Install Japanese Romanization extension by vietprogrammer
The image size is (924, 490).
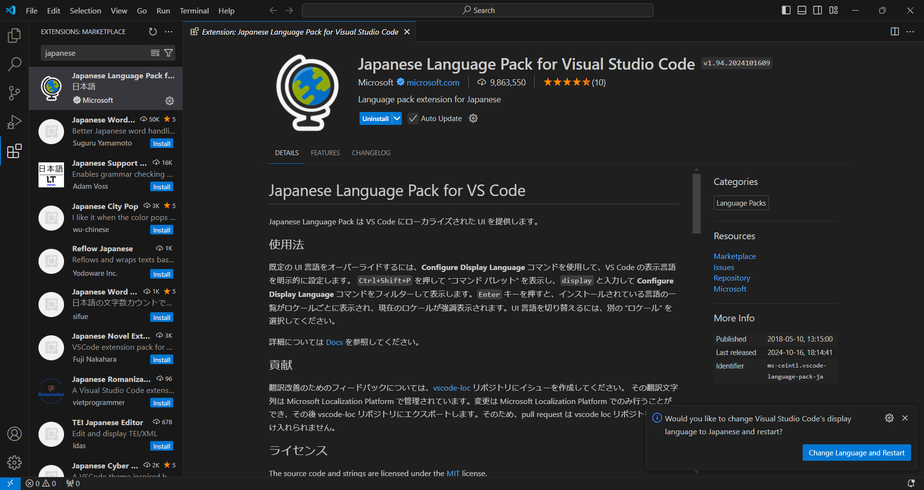point(162,403)
